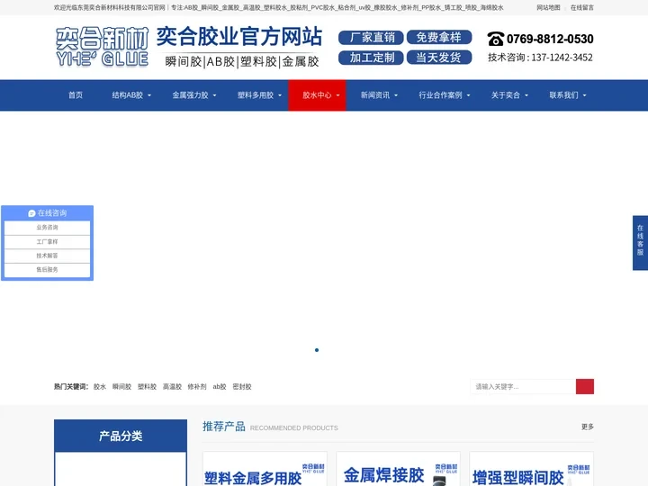Image resolution: width=648 pixels, height=486 pixels.
Task: Select 工厂拿样 in online consultation panel
Action: [47, 242]
